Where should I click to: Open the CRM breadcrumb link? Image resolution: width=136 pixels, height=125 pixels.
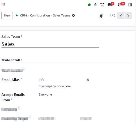(23, 15)
